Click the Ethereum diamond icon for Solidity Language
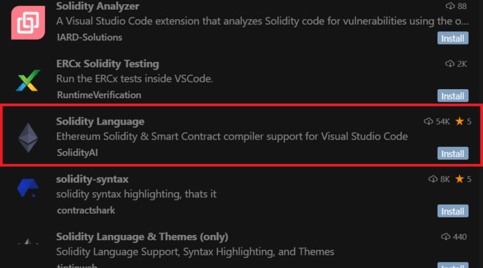The image size is (483, 268). [28, 138]
